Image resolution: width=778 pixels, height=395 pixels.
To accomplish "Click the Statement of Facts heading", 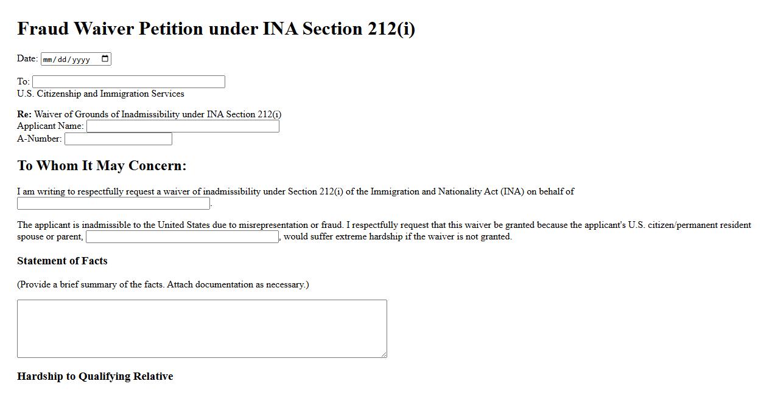I will click(62, 261).
